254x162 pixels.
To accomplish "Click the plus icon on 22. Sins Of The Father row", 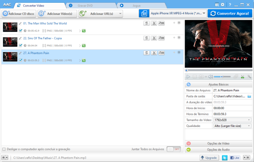I will [x=174, y=37].
